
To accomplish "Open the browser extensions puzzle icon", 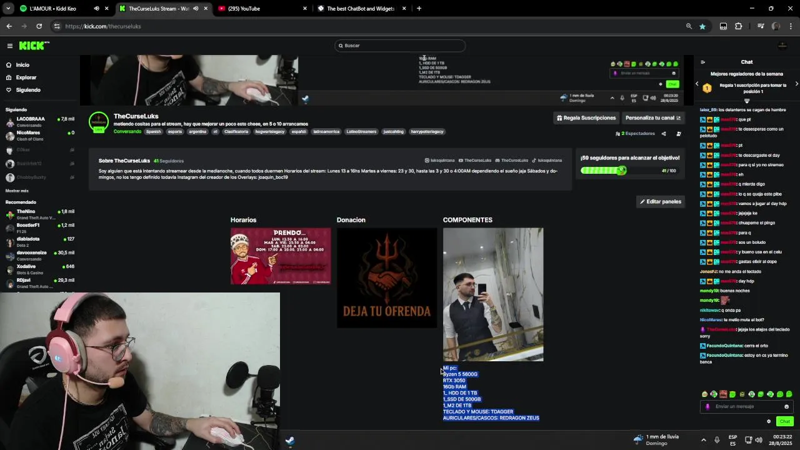I will [738, 26].
